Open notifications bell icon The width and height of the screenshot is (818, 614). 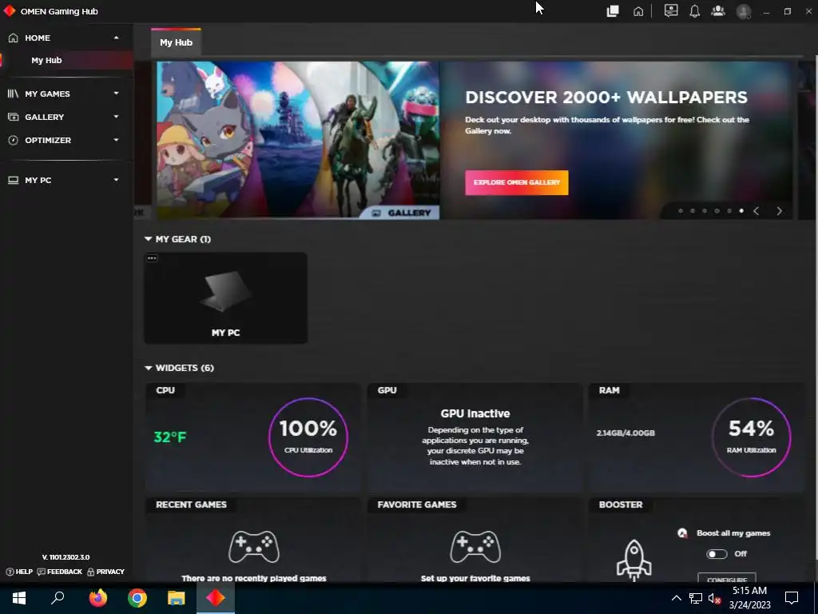click(x=694, y=11)
